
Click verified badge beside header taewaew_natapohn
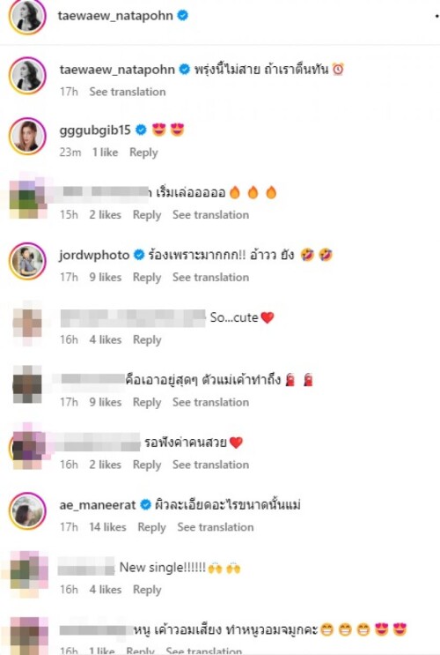coord(183,16)
